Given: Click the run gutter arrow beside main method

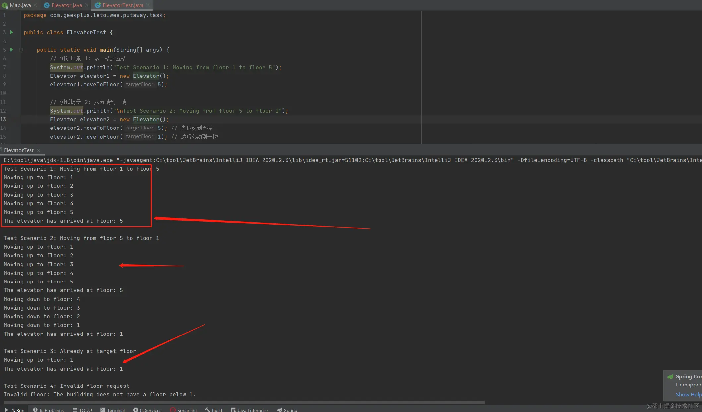Looking at the screenshot, I should tap(12, 50).
